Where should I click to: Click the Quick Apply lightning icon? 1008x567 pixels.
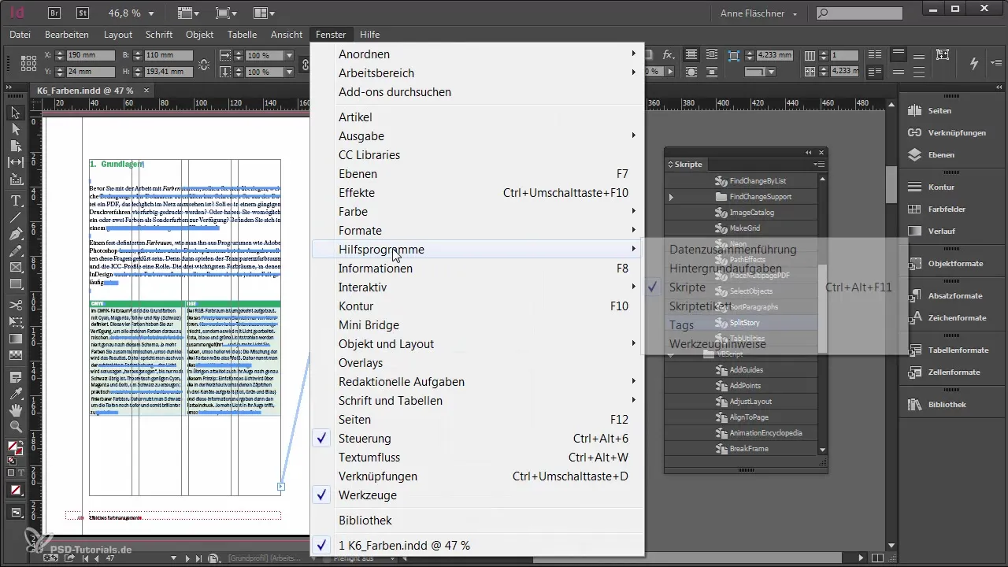pos(974,63)
